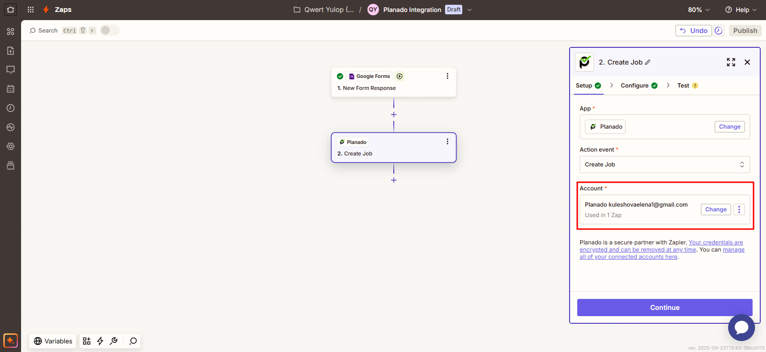
Task: Open the versions stack icon in sidebar
Action: (11, 165)
